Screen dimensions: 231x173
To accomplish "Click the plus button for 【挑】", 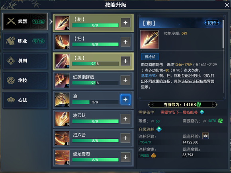I will pyautogui.click(x=125, y=61).
